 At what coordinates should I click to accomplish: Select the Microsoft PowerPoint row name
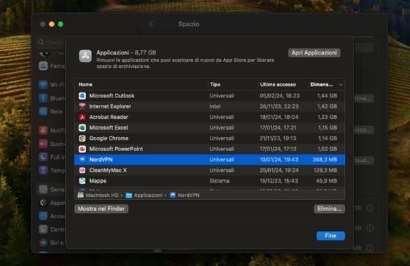pos(116,149)
